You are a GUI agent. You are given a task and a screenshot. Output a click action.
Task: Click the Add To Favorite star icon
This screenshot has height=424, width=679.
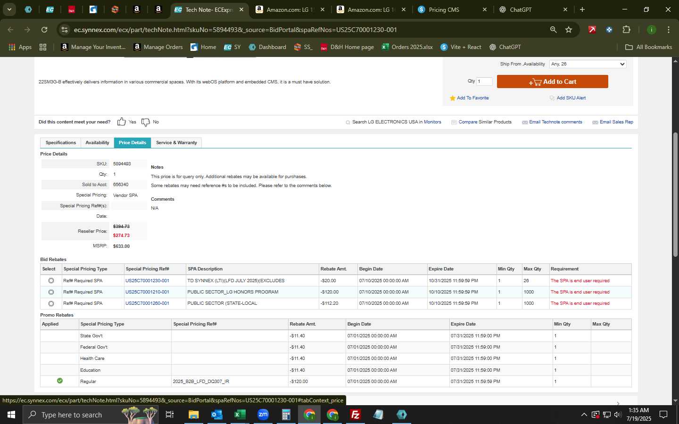click(x=453, y=98)
